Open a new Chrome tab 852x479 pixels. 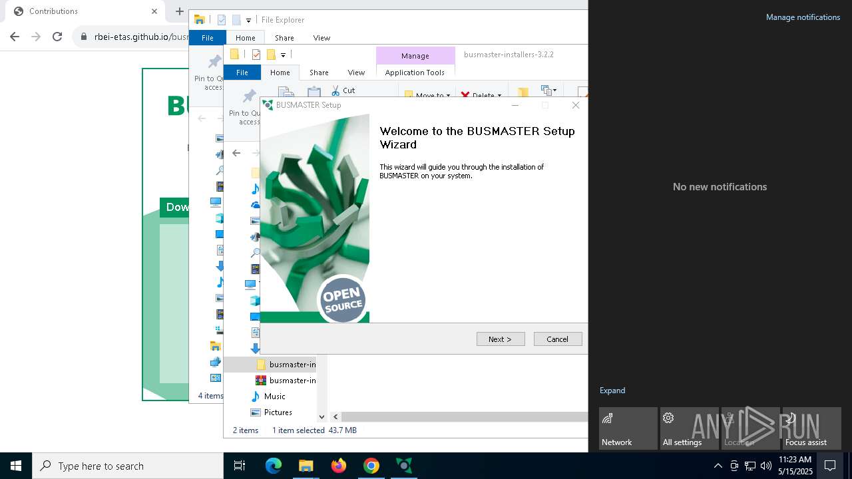pyautogui.click(x=179, y=11)
